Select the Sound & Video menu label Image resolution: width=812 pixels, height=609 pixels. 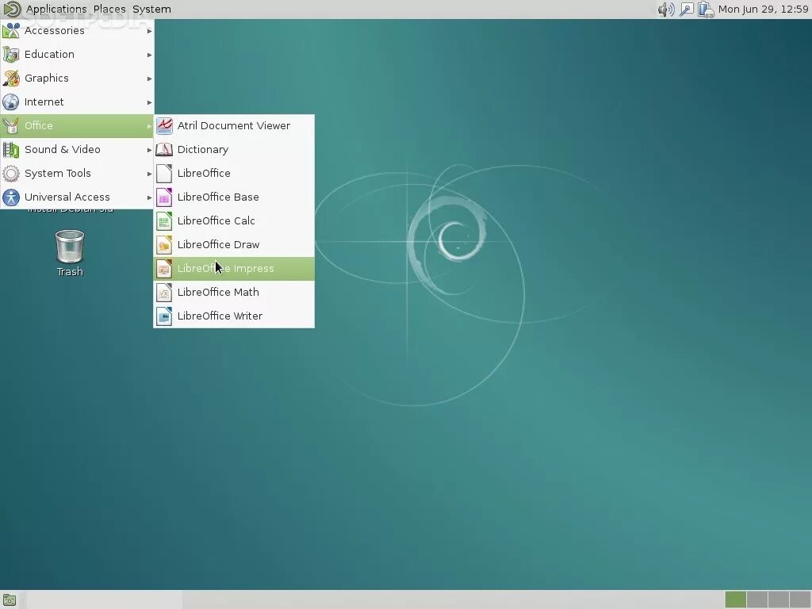[62, 150]
